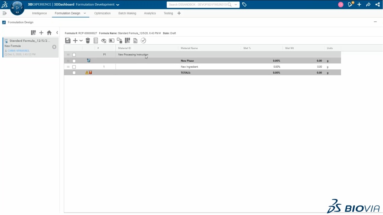Click the New Ingredient row drag handle
This screenshot has height=215, width=383.
pos(68,66)
